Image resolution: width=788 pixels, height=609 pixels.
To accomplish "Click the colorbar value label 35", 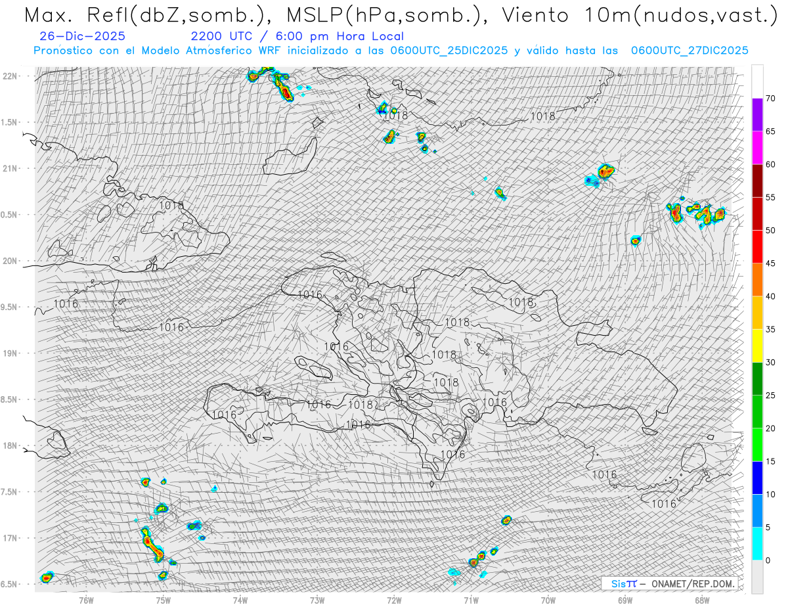I will tap(771, 329).
